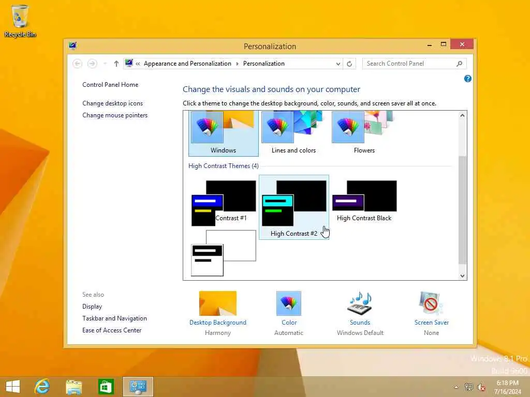Viewport: 530px width, 397px height.
Task: Open Ease of Access Center link
Action: [112, 330]
